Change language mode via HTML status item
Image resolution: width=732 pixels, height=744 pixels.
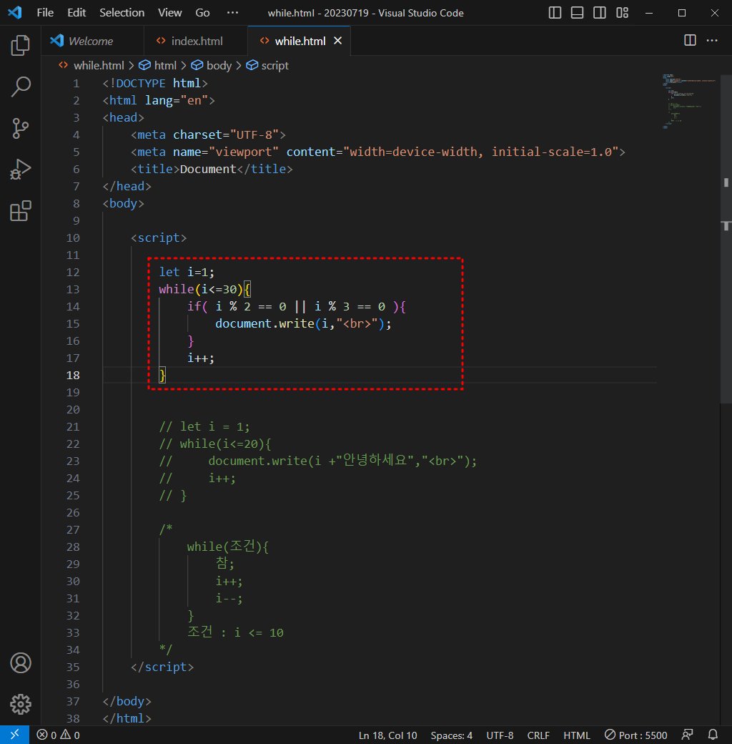(576, 735)
